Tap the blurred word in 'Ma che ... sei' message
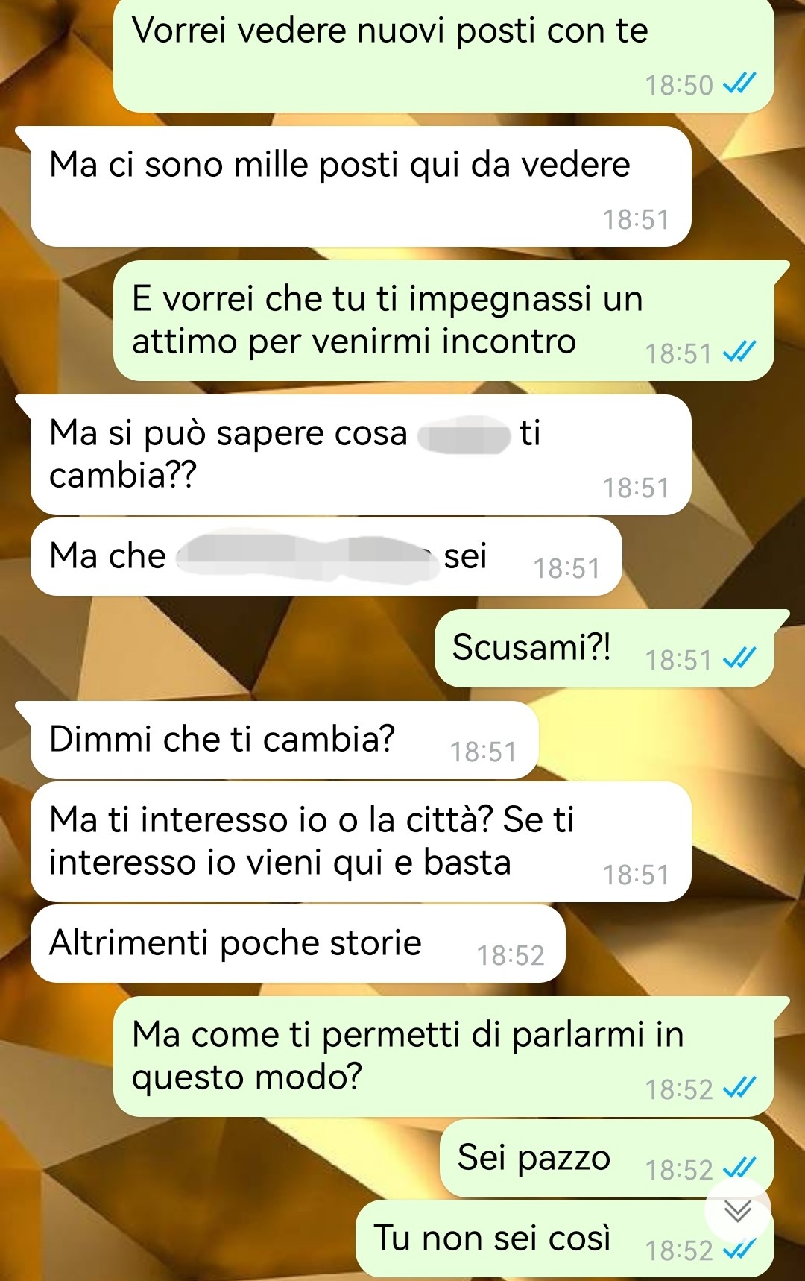Screen dimensions: 805x1281 pyautogui.click(x=306, y=557)
